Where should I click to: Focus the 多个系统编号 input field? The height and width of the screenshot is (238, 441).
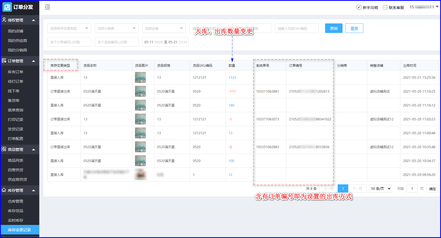[x=117, y=42]
